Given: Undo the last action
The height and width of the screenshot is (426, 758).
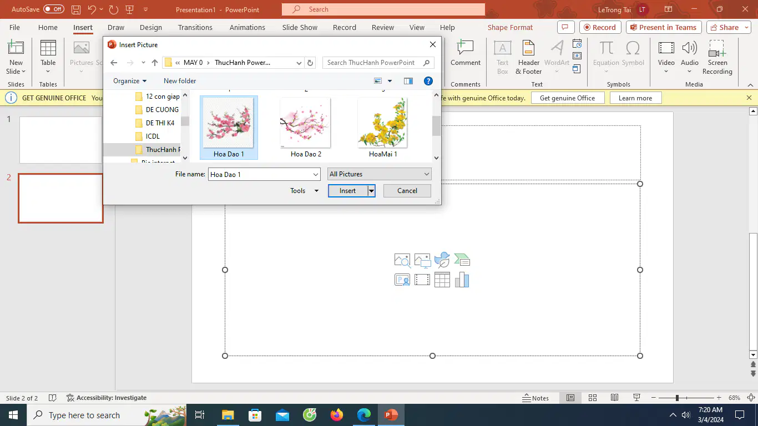Looking at the screenshot, I should tap(92, 9).
